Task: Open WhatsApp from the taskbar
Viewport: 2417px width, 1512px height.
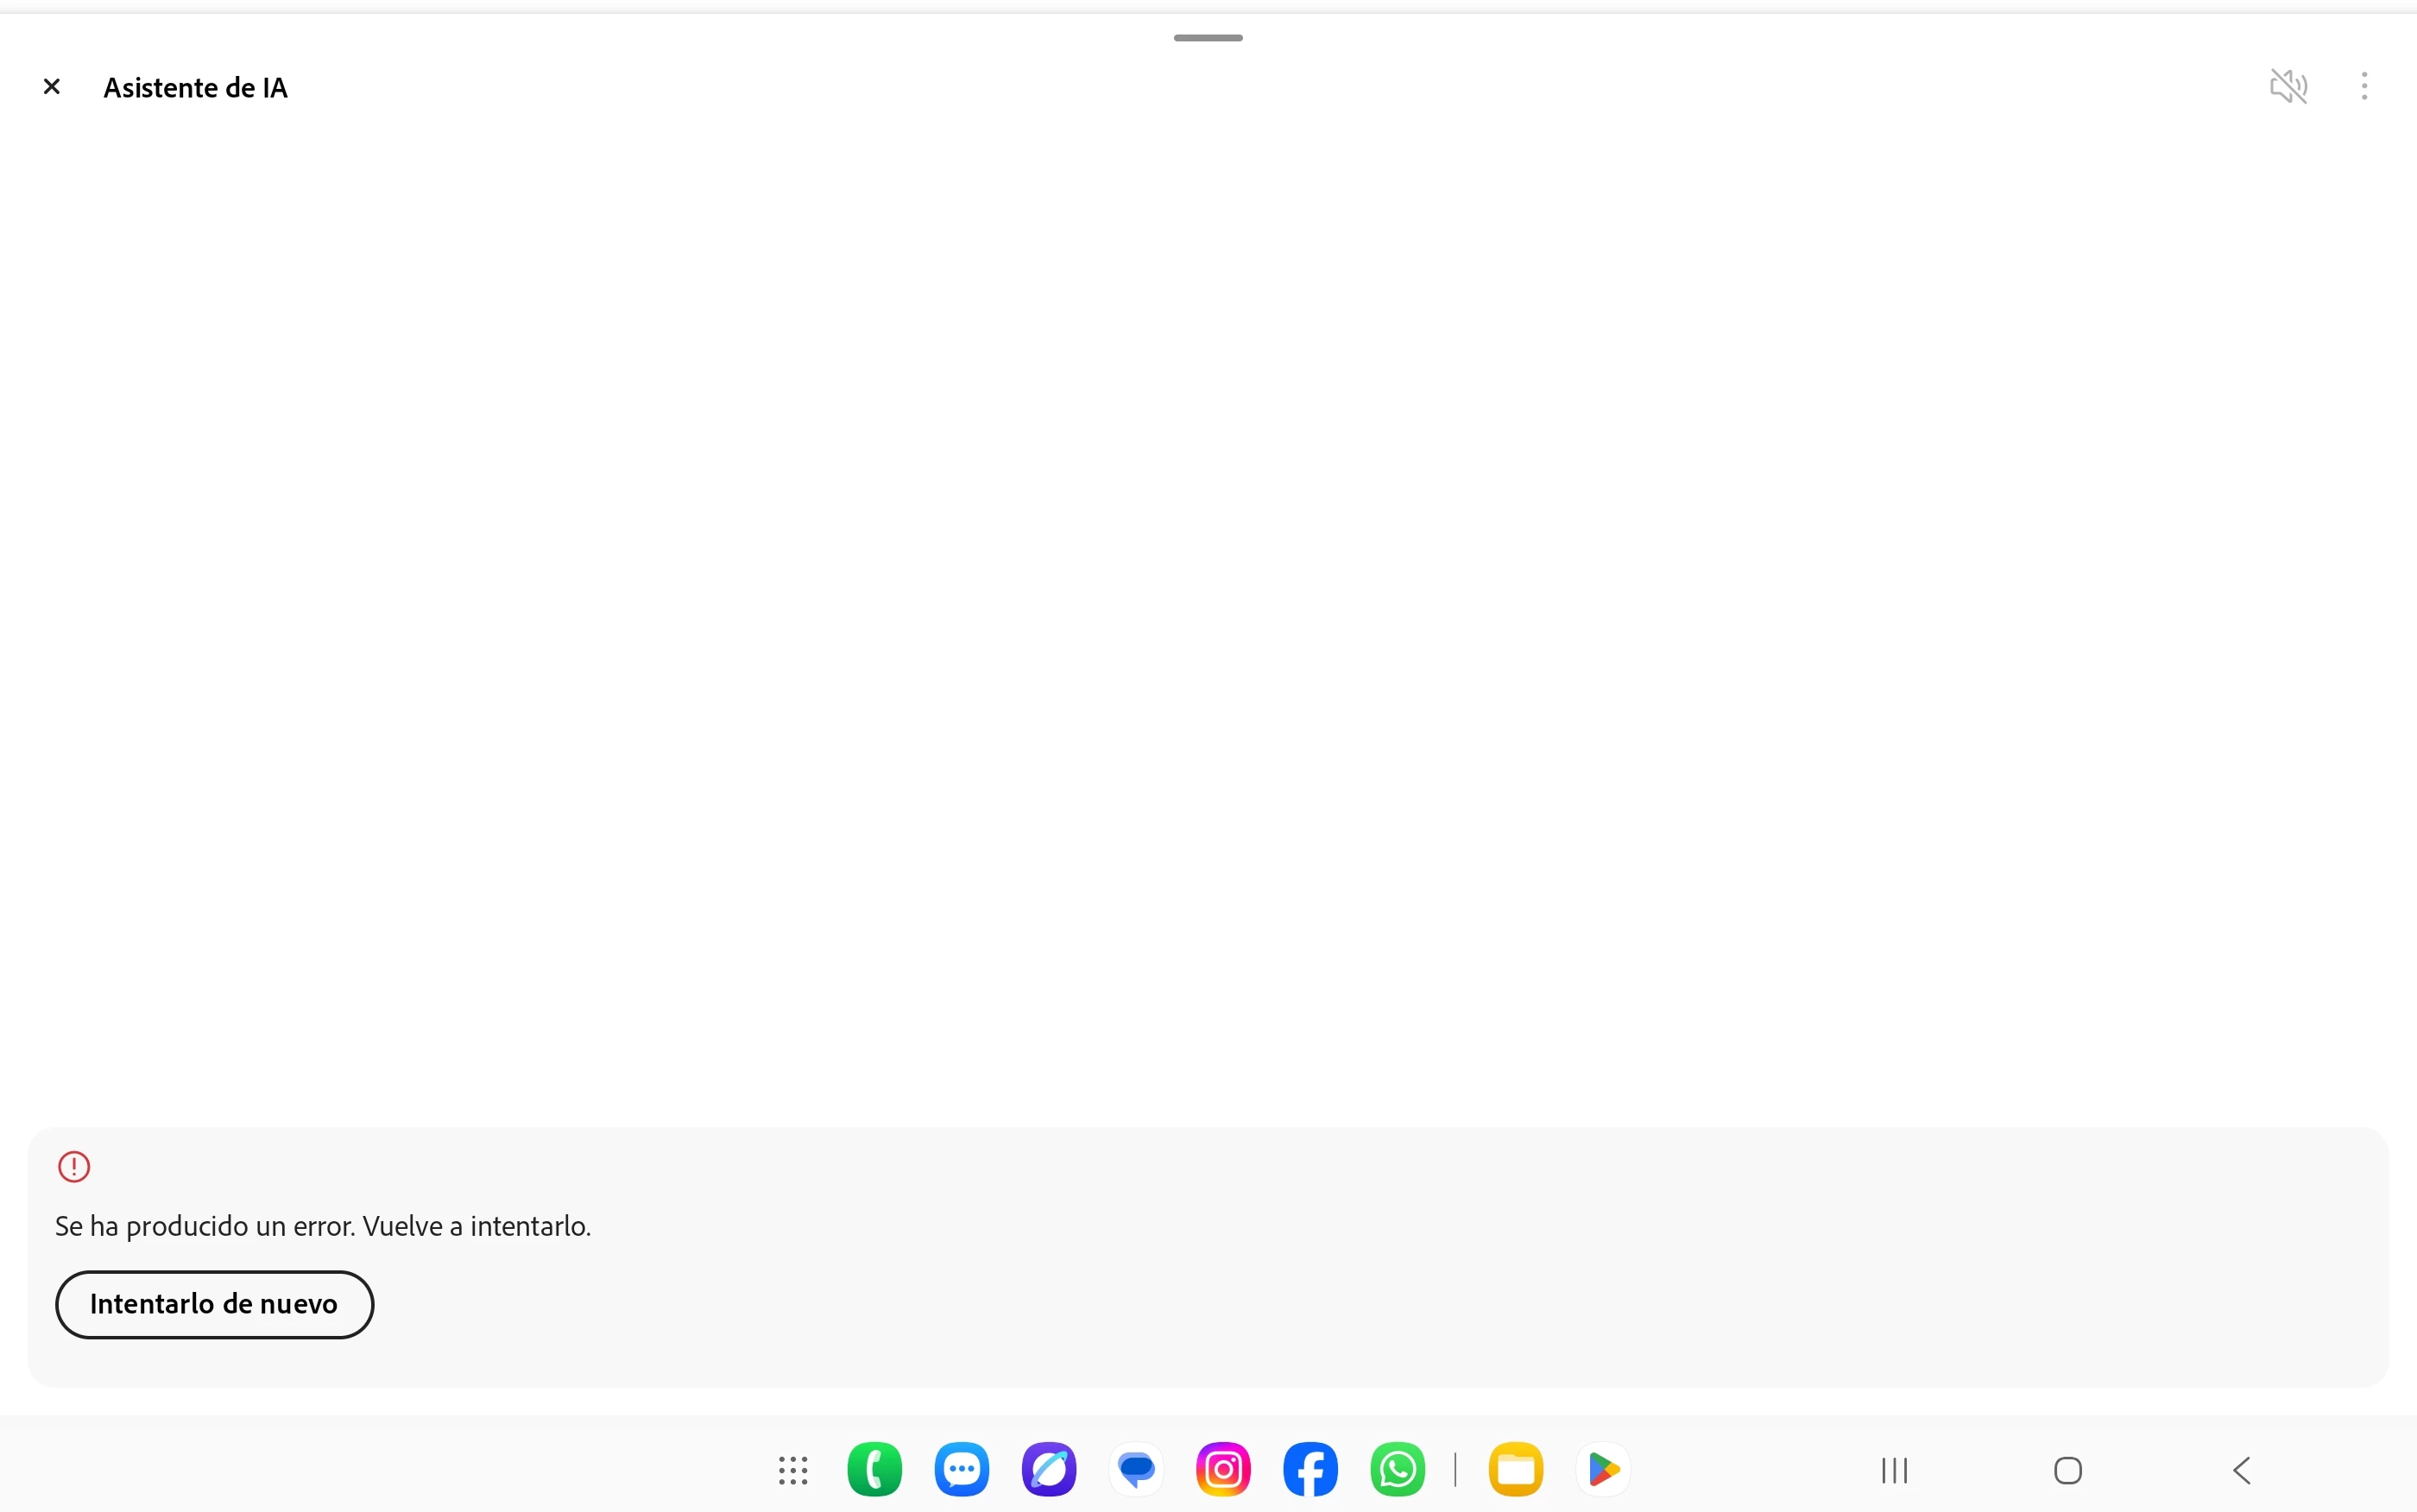Action: [1397, 1470]
